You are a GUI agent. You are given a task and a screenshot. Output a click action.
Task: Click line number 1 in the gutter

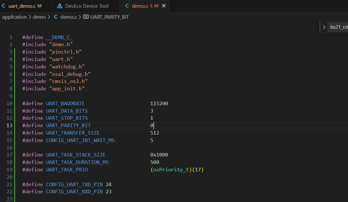[x=11, y=37]
